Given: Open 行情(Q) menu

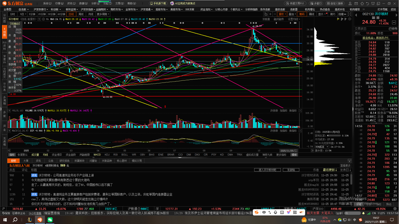Looking at the screenshot, I should coord(59,3).
